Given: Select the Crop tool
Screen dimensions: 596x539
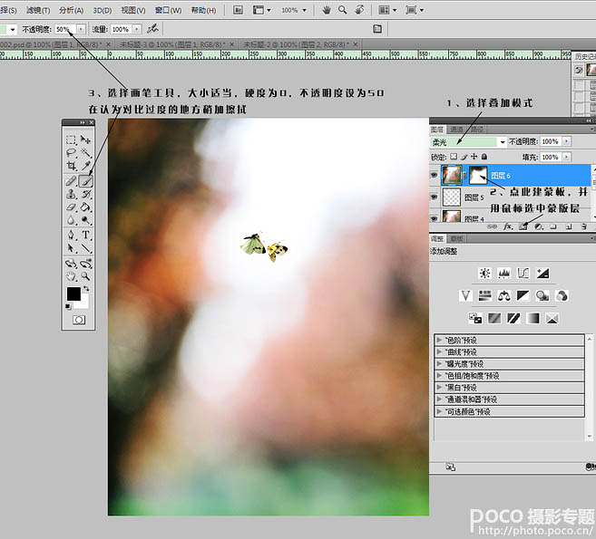Looking at the screenshot, I should 72,166.
